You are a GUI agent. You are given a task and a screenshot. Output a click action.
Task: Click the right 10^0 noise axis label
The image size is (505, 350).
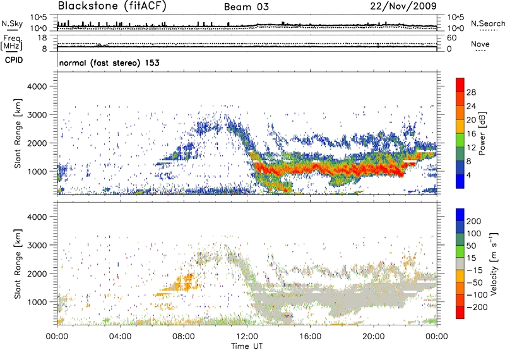point(455,28)
